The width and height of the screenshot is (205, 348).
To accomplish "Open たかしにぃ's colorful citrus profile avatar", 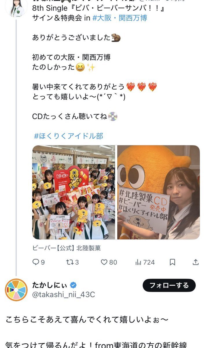I will 16,290.
